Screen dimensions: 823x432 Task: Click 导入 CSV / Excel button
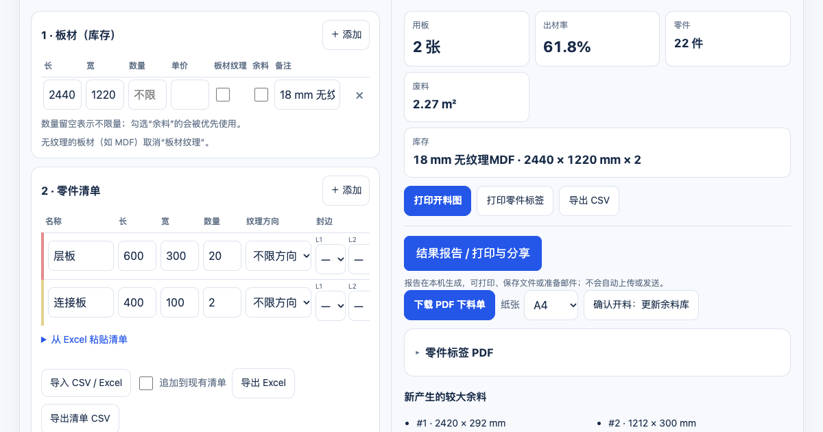[x=86, y=383]
